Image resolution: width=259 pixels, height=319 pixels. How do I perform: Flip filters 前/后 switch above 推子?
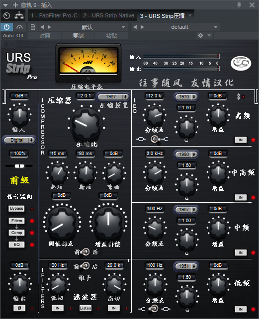tap(85, 266)
